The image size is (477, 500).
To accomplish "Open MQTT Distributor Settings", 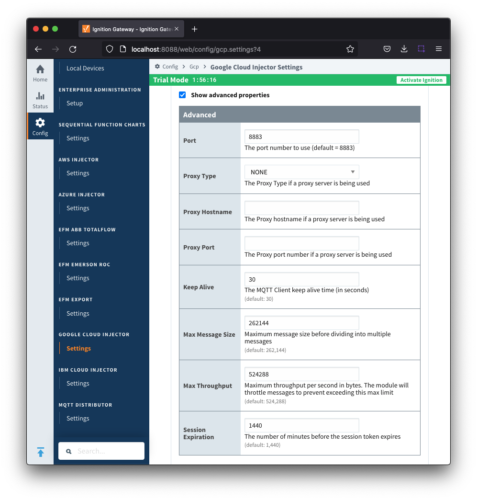I will coord(78,419).
